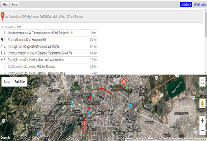Click the Mexico City label on map
The width and height of the screenshot is (207, 141).
coord(104,113)
